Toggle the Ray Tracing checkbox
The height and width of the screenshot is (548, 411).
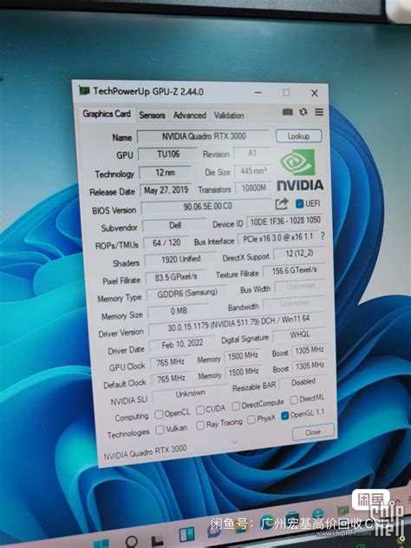pyautogui.click(x=200, y=426)
